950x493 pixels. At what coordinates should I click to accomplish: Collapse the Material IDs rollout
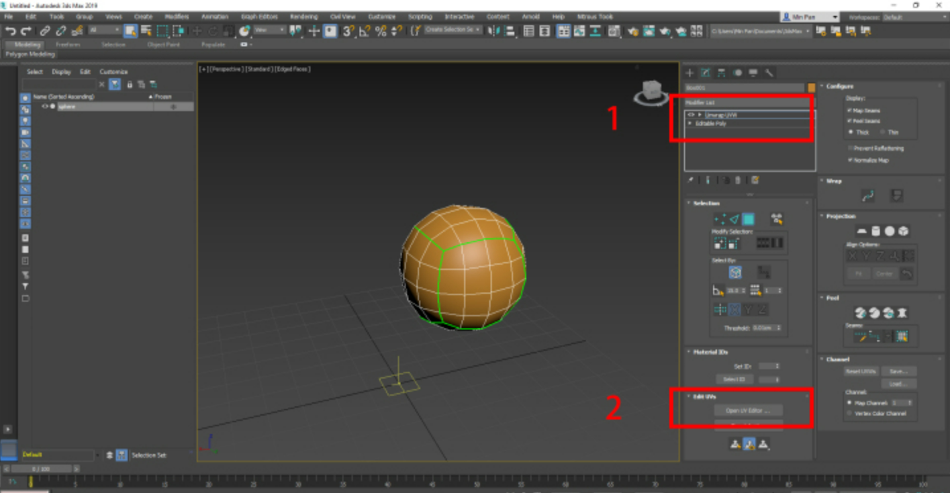[710, 352]
